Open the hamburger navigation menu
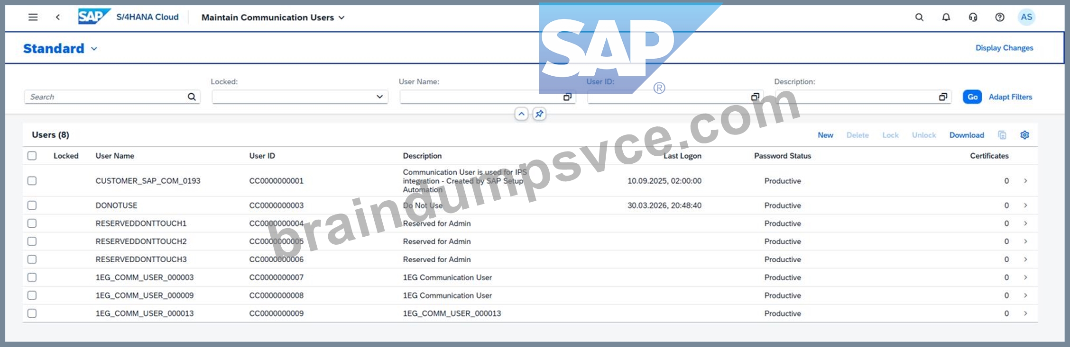Image resolution: width=1070 pixels, height=347 pixels. [33, 18]
